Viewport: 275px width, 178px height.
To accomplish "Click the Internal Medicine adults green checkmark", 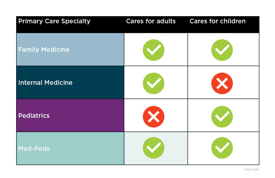I will pos(154,83).
